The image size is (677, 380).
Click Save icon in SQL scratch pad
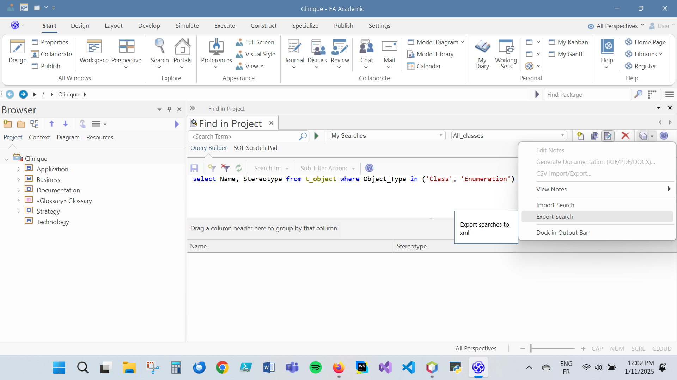[x=194, y=168]
